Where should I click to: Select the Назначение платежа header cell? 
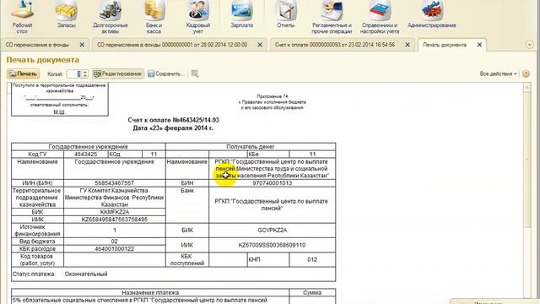click(x=150, y=293)
